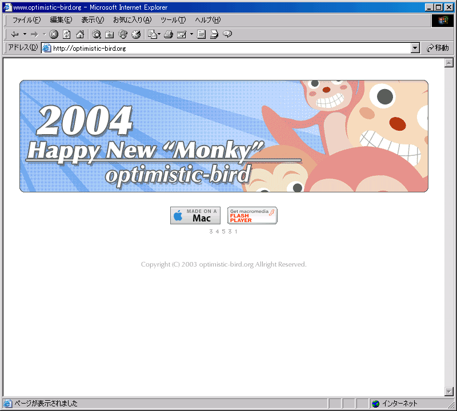Maximize the Internet Explorer window
Image resolution: width=457 pixels, height=411 pixels.
pyautogui.click(x=438, y=7)
